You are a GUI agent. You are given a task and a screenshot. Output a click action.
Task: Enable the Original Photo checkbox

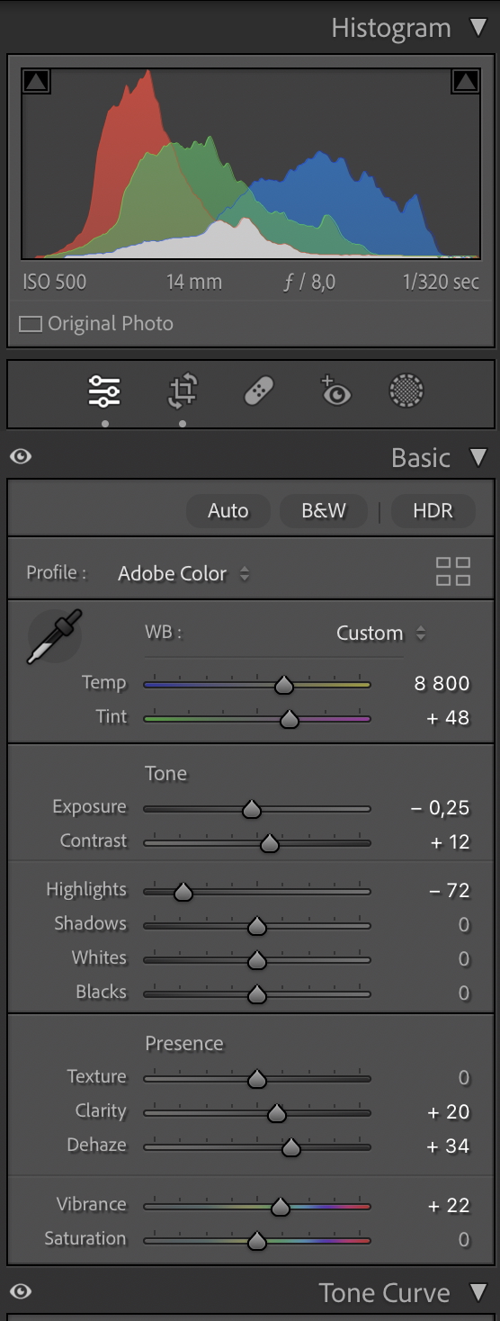coord(31,324)
